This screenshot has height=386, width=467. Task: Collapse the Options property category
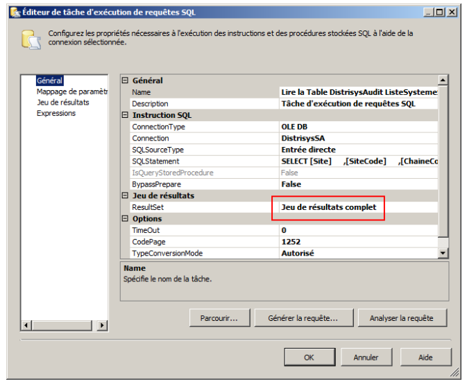pos(126,219)
